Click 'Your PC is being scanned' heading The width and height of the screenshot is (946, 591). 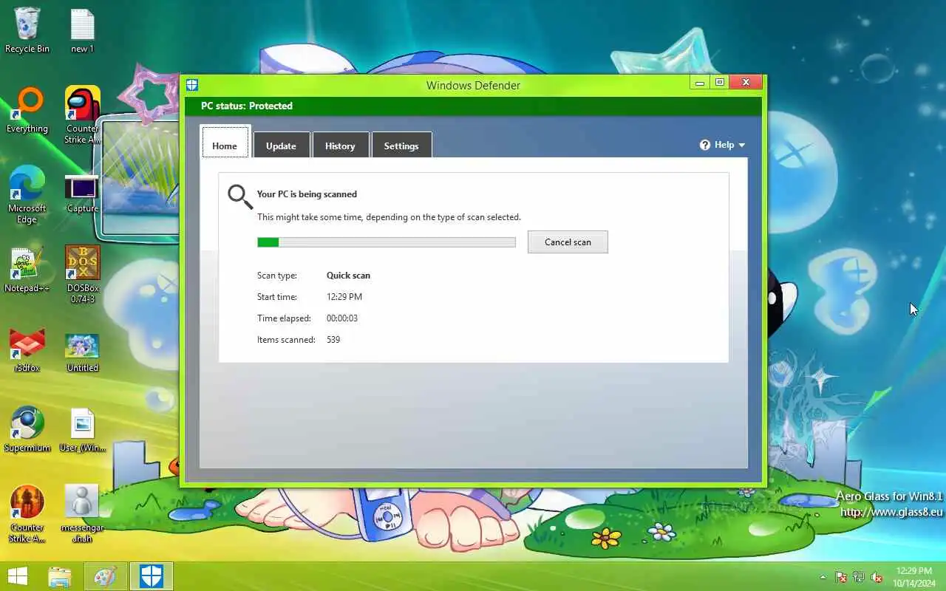point(307,194)
